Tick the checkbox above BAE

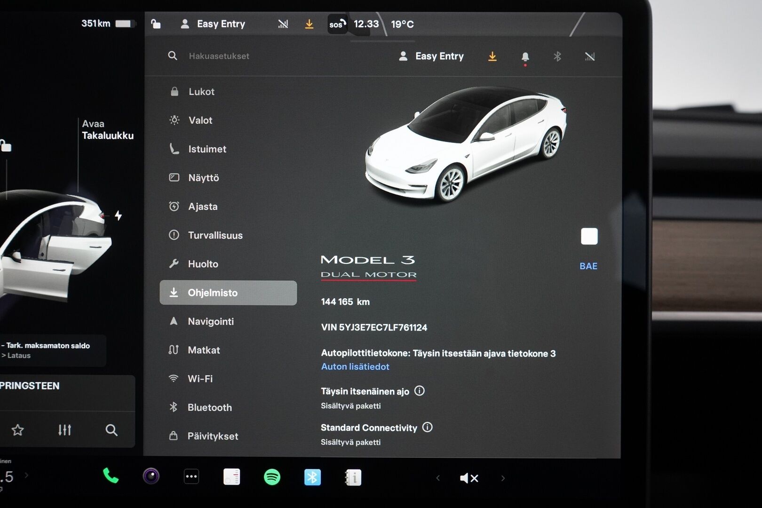point(588,237)
